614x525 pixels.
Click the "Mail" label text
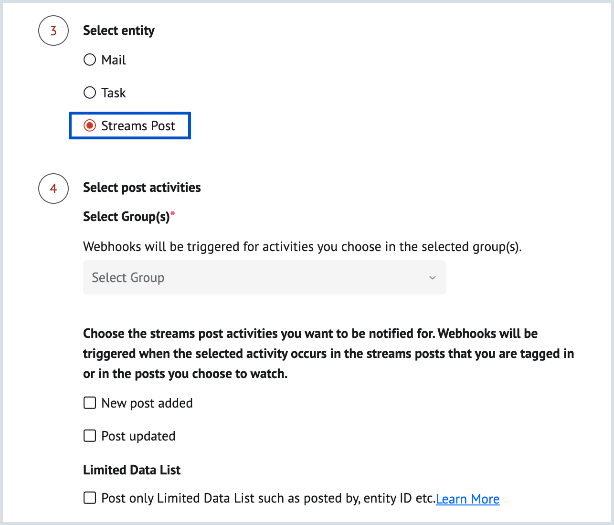114,60
